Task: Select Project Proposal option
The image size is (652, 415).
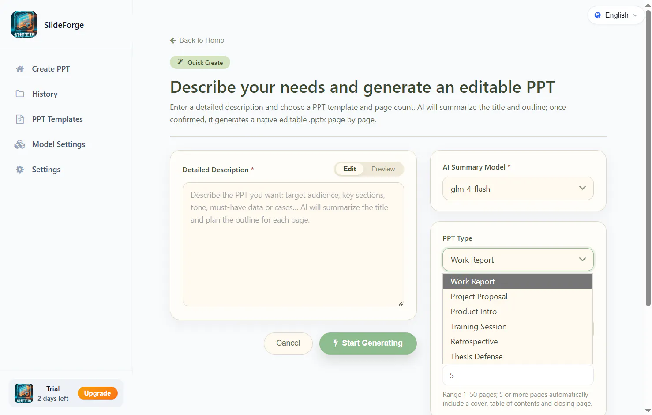Action: point(517,296)
